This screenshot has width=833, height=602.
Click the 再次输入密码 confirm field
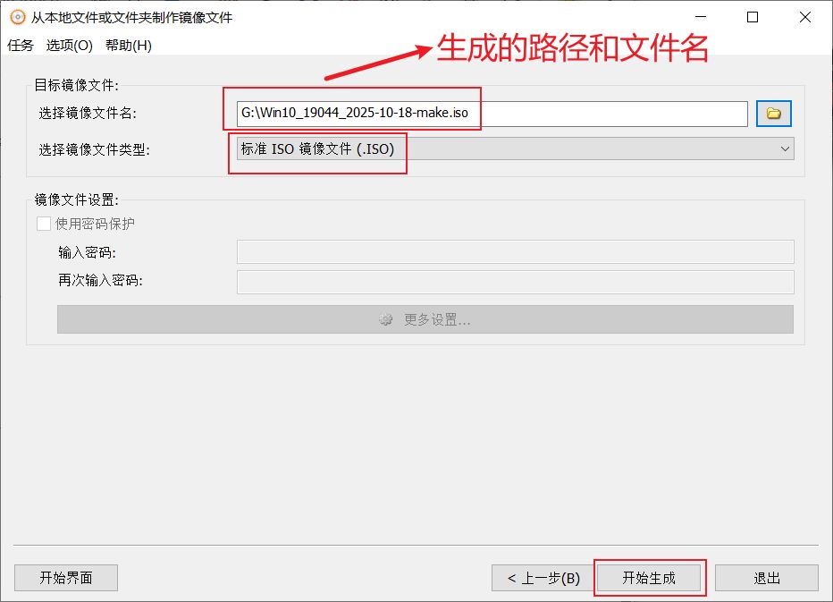(515, 282)
